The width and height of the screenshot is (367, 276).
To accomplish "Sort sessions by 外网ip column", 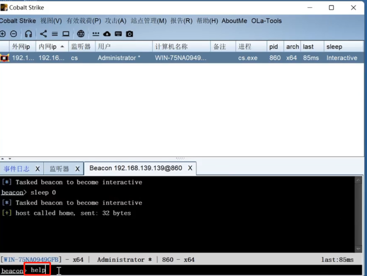I will (23, 47).
